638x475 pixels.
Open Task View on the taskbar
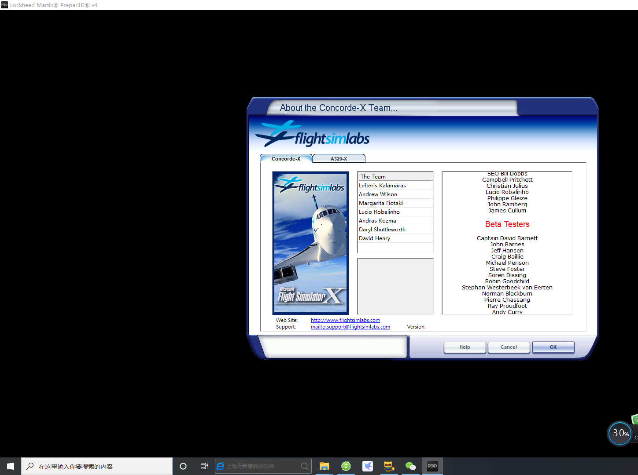(x=204, y=466)
